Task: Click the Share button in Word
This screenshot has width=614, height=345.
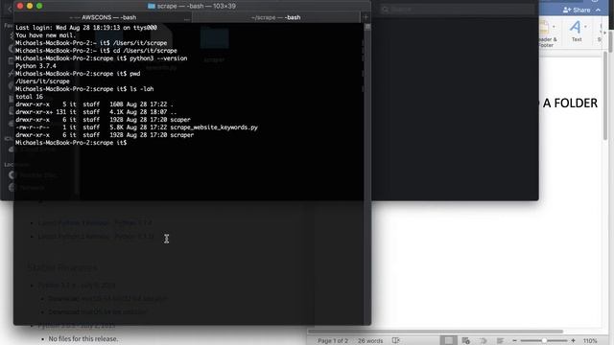Action: point(577,10)
